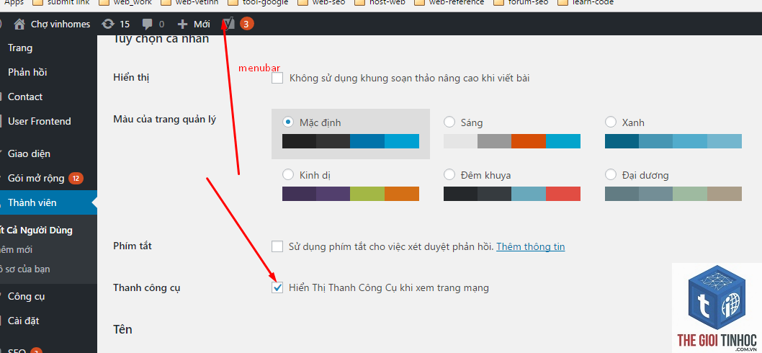Click the Yoast notification badge showing 3
Image resolution: width=762 pixels, height=353 pixels.
(x=246, y=24)
